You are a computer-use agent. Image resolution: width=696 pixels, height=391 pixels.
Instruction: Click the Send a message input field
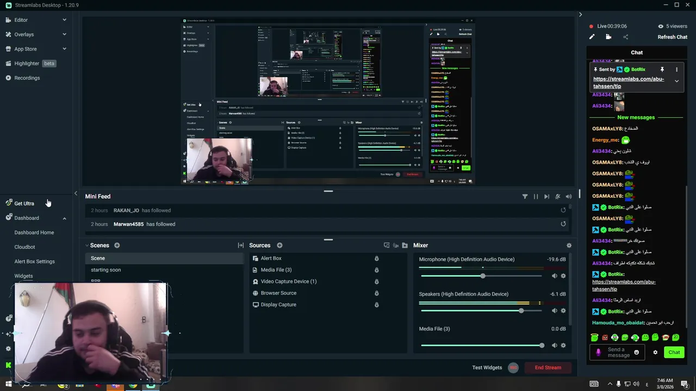click(x=618, y=352)
